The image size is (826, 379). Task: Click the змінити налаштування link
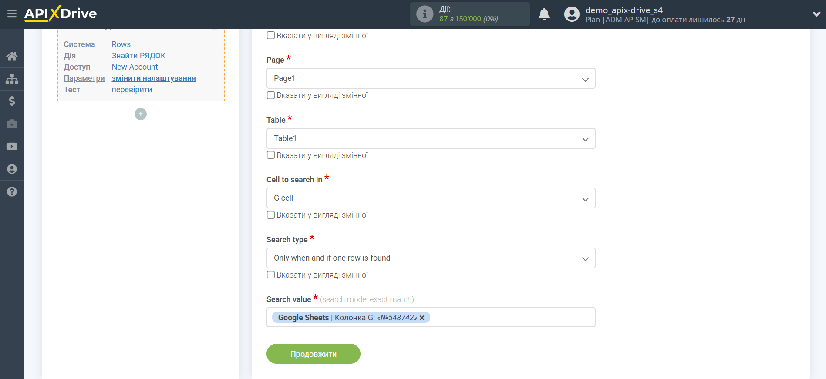coord(153,78)
